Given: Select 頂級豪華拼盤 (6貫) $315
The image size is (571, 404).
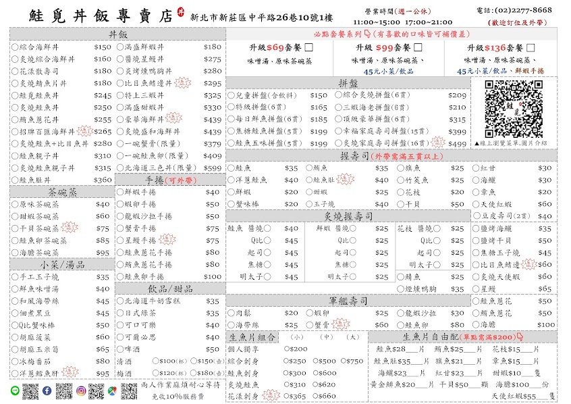Looking at the screenshot, I should point(338,119).
